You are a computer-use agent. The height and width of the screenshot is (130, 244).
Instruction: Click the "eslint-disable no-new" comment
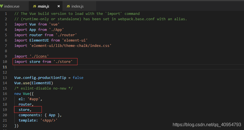[x=44, y=88]
